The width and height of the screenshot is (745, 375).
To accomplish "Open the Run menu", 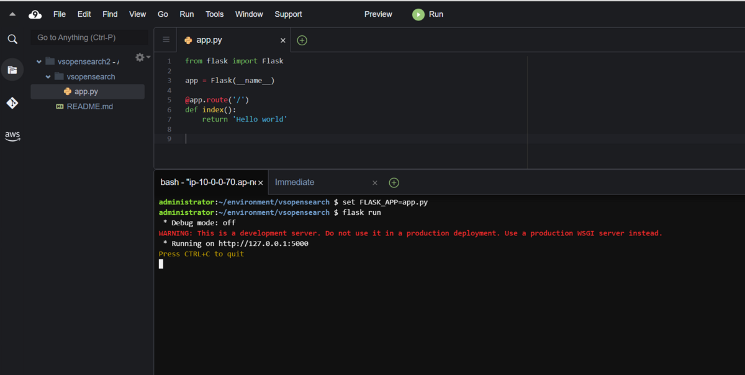I will [x=186, y=14].
